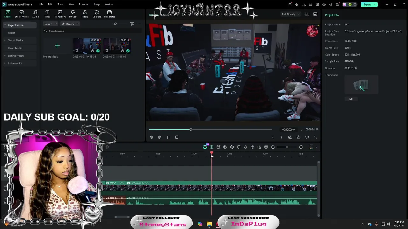Select clip 2026-03-01 18-41-03 thumbnail

[117, 46]
